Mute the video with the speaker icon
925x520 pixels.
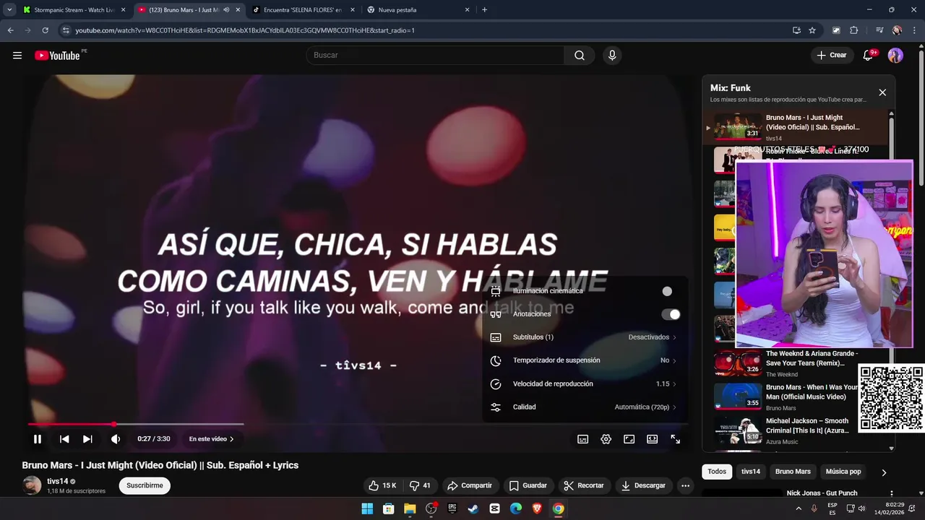[x=116, y=439]
